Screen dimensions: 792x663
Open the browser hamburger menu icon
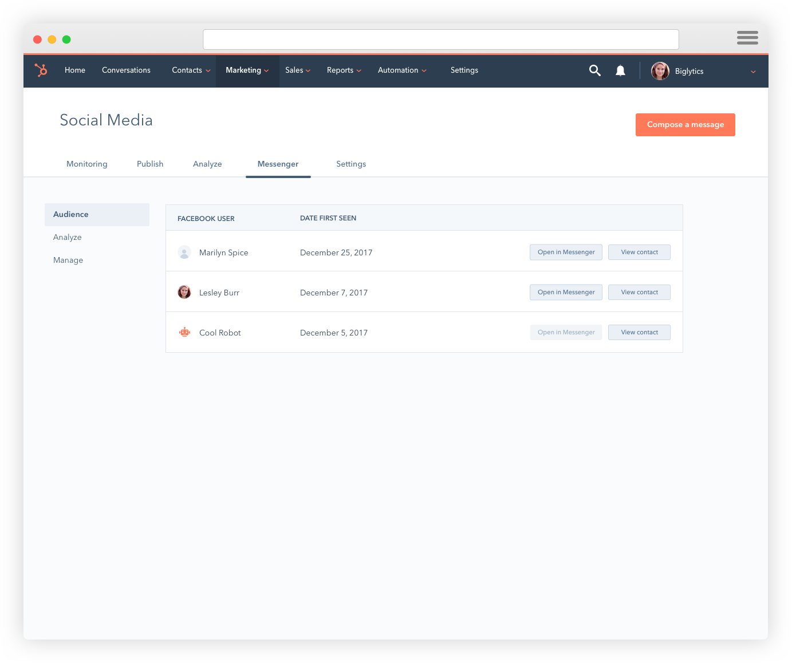pyautogui.click(x=747, y=38)
